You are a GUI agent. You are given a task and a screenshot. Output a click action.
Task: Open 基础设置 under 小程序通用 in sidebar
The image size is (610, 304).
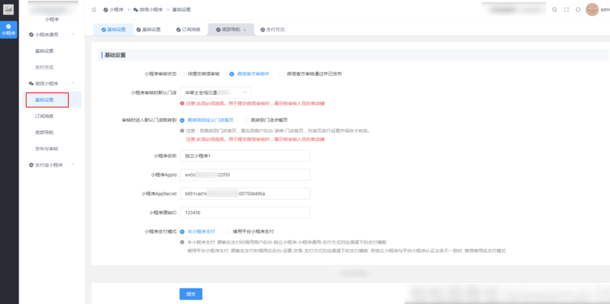44,51
